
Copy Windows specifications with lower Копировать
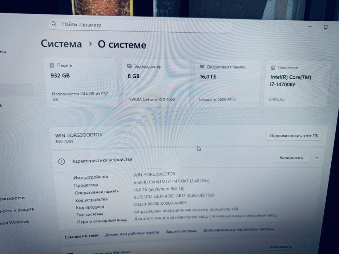[281, 246]
